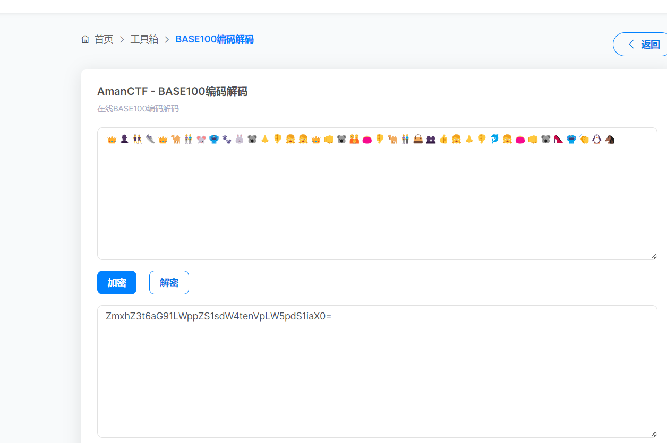Click the penguin emoji in input
This screenshot has height=443, width=667.
[x=597, y=139]
